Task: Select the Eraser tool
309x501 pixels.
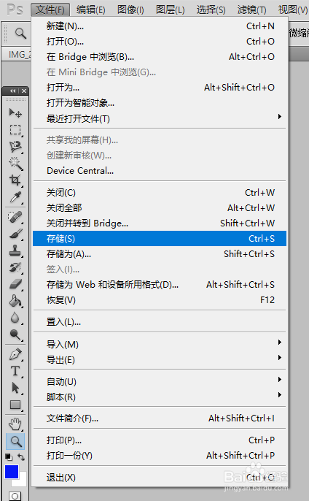Action: (x=15, y=284)
